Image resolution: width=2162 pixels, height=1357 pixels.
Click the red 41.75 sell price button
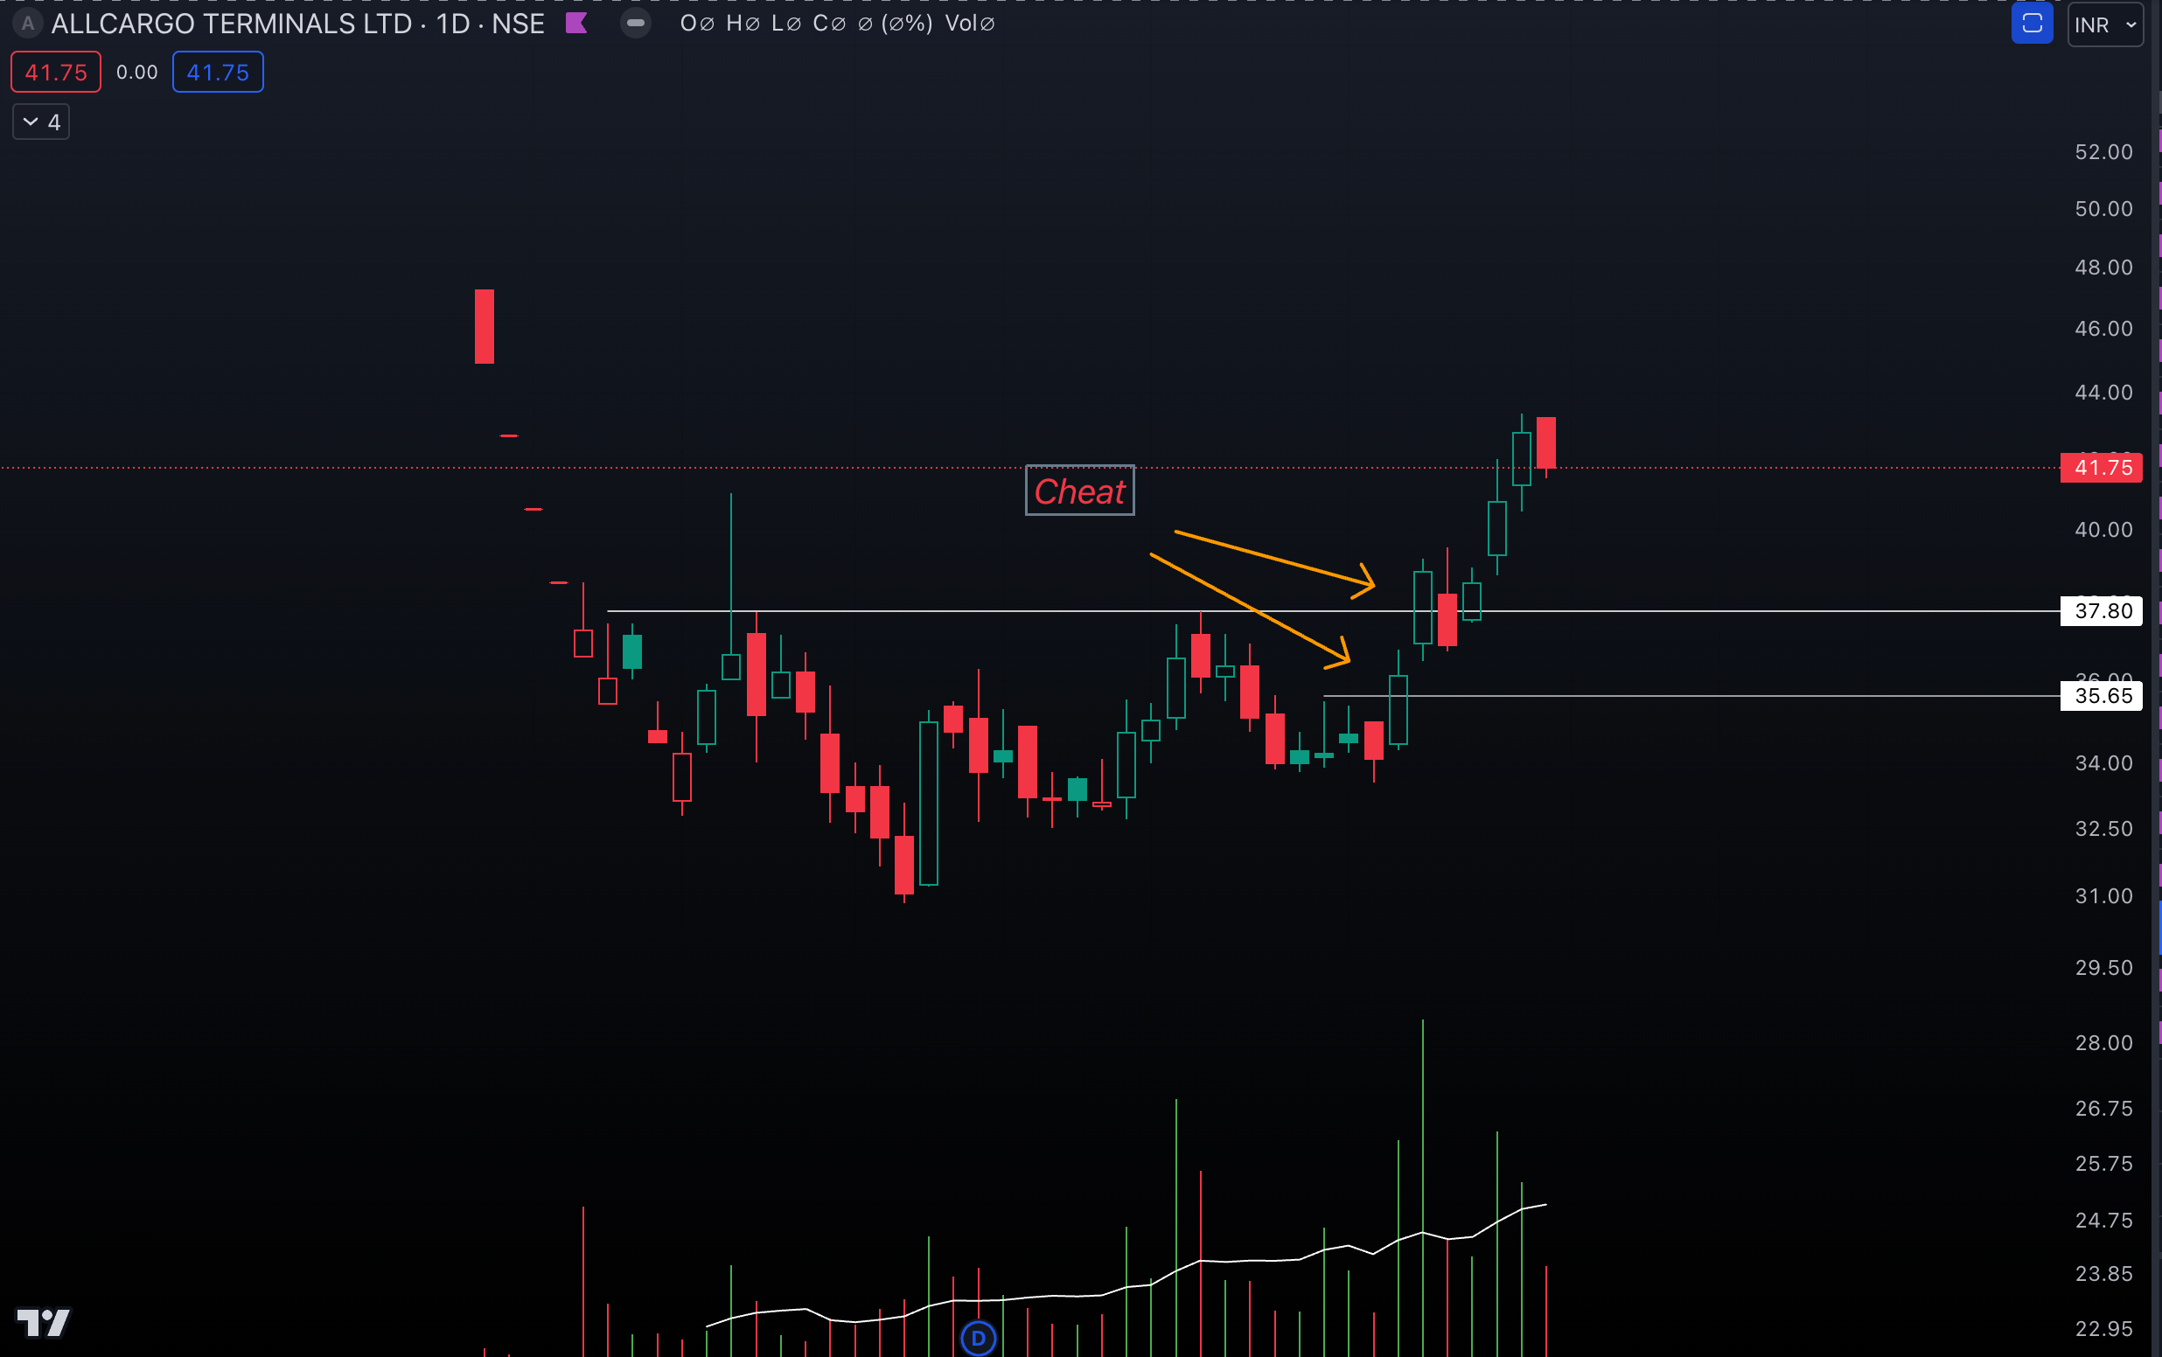(55, 72)
